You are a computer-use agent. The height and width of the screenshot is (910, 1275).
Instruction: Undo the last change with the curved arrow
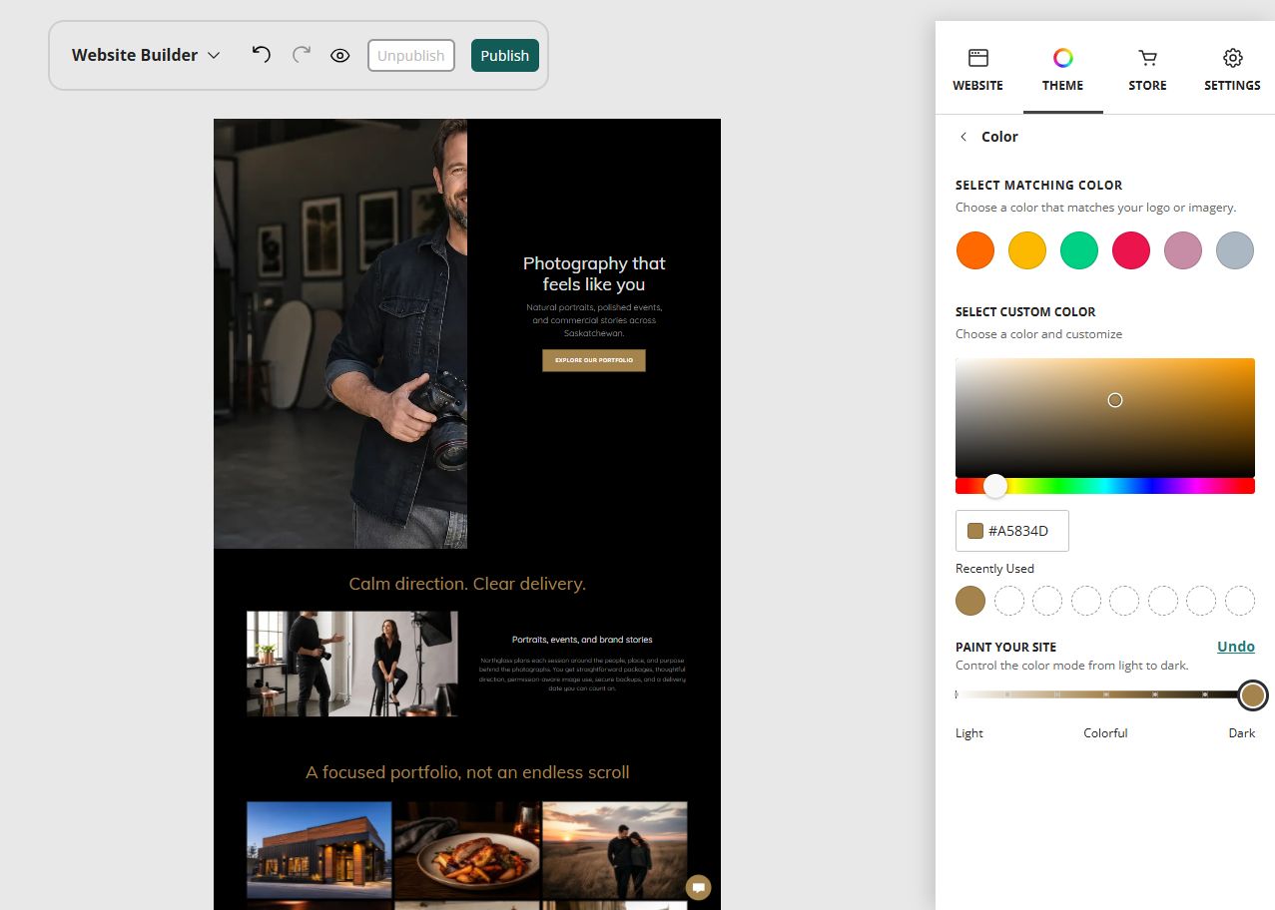(262, 55)
